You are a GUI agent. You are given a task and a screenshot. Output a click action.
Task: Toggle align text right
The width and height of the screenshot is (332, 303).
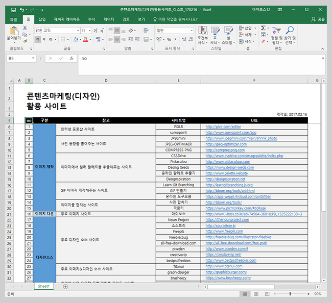point(123,40)
